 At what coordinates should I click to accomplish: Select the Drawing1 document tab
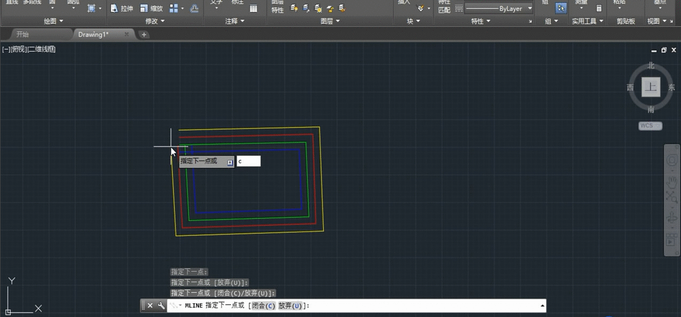(93, 35)
